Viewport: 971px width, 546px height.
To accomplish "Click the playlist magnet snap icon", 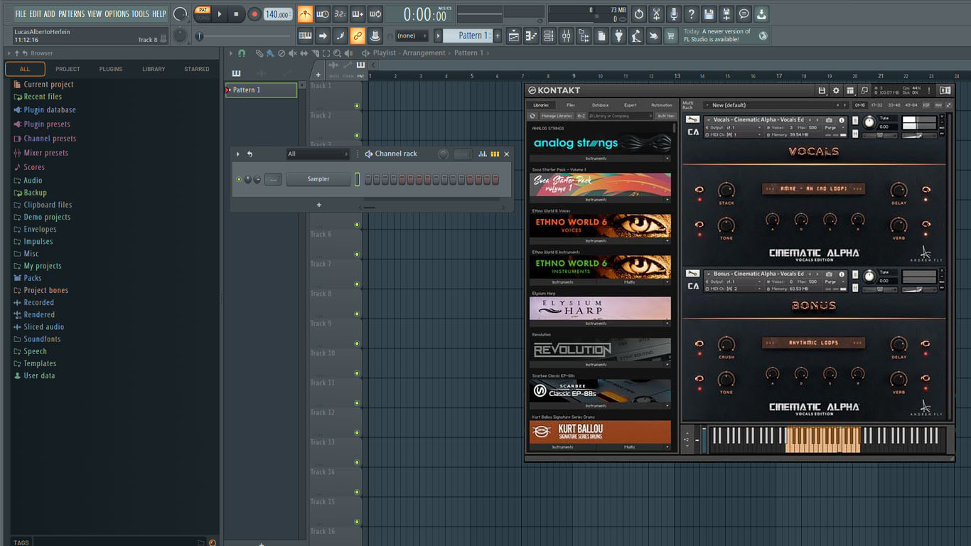I will pyautogui.click(x=242, y=53).
